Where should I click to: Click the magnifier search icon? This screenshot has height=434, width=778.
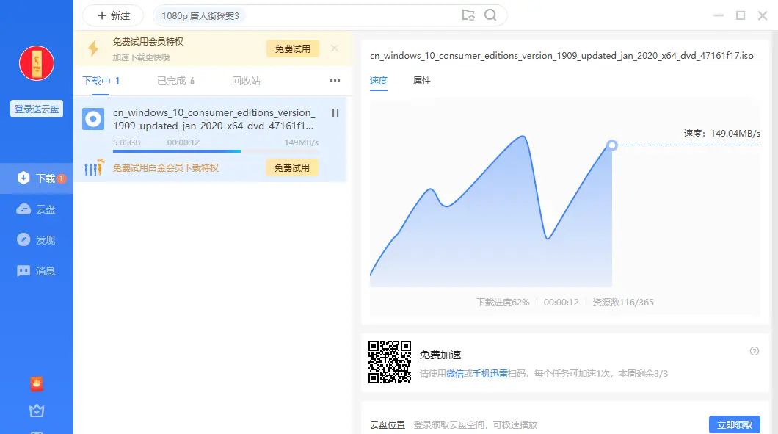coord(490,15)
